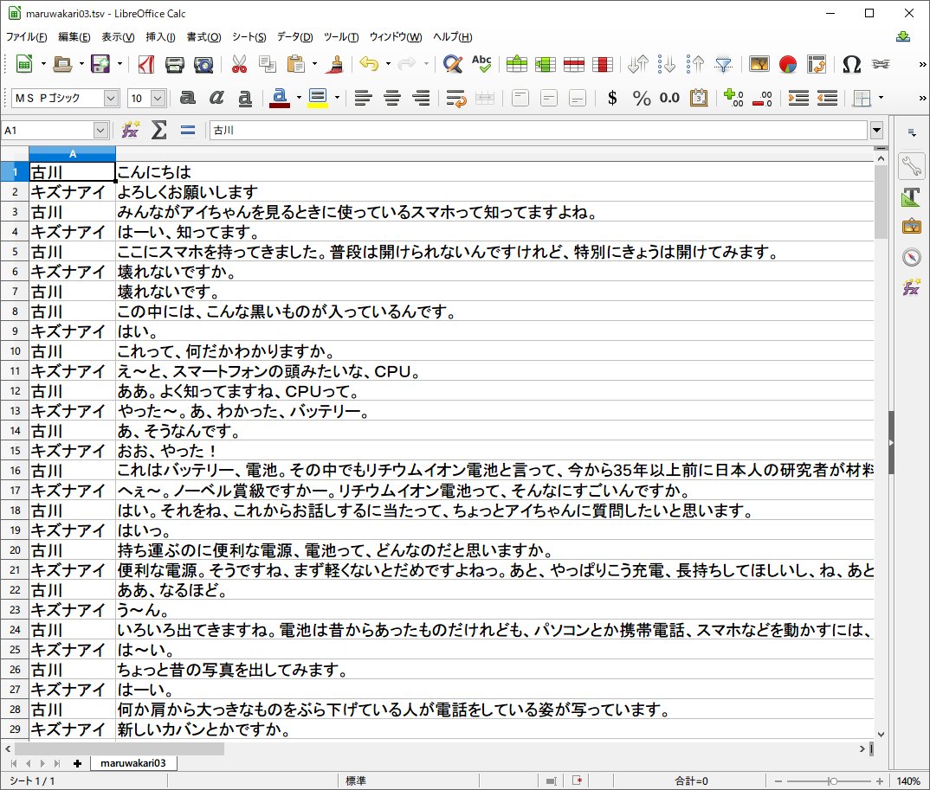Insert a pivot table from toolbar

[816, 64]
